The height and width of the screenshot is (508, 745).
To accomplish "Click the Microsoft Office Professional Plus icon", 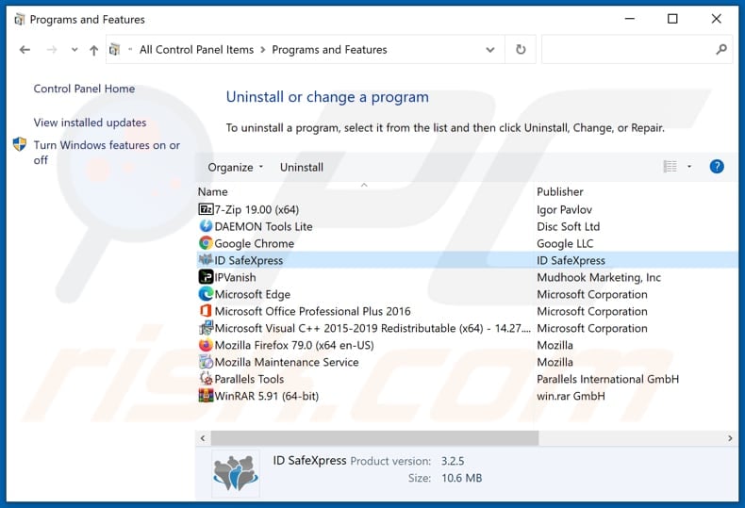I will (206, 311).
